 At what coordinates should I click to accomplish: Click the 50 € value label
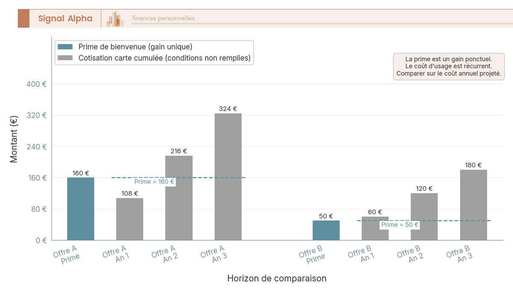pos(326,216)
